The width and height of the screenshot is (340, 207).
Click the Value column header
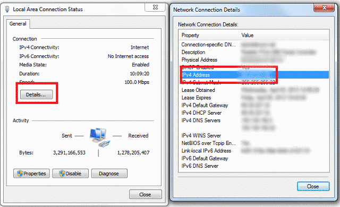tap(284, 35)
